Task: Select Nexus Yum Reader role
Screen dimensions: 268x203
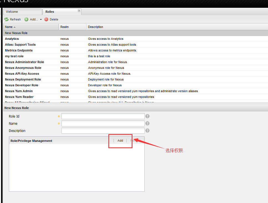Action: tap(136, 97)
